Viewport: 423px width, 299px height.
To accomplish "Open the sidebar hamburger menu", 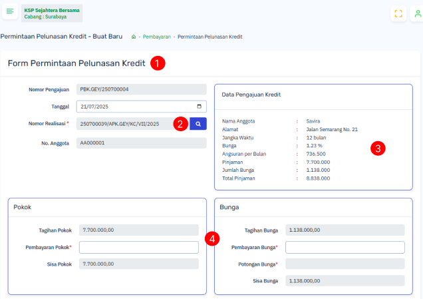I will pyautogui.click(x=10, y=11).
